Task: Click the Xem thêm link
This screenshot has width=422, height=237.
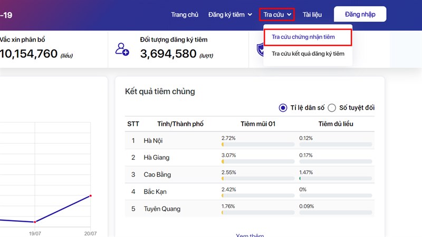Action: [250, 235]
